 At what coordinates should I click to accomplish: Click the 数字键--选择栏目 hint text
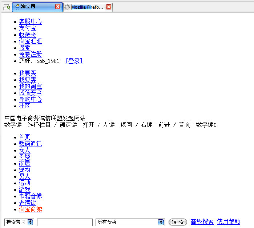coord(27,125)
